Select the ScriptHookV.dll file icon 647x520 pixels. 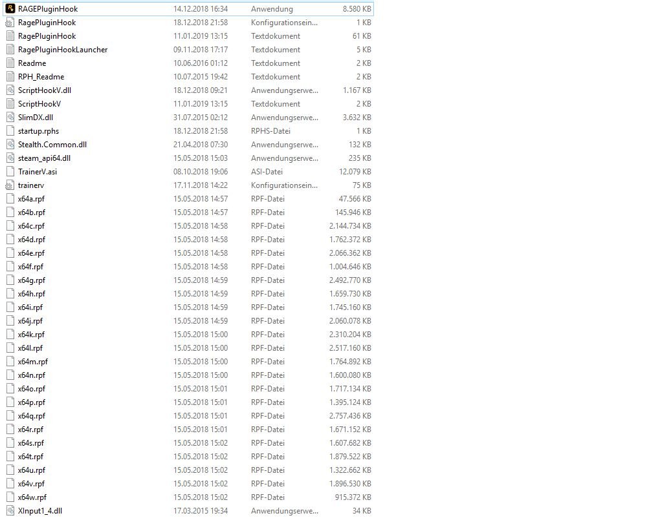click(x=10, y=90)
